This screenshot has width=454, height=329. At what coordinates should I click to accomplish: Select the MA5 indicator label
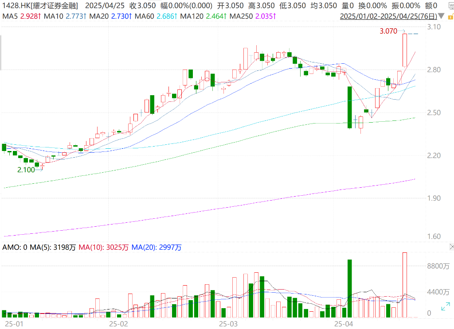22,16
